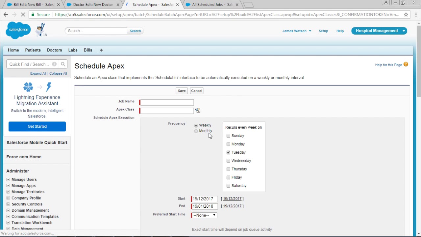Image resolution: width=421 pixels, height=237 pixels.
Task: Click the Start date input field
Action: 204,199
